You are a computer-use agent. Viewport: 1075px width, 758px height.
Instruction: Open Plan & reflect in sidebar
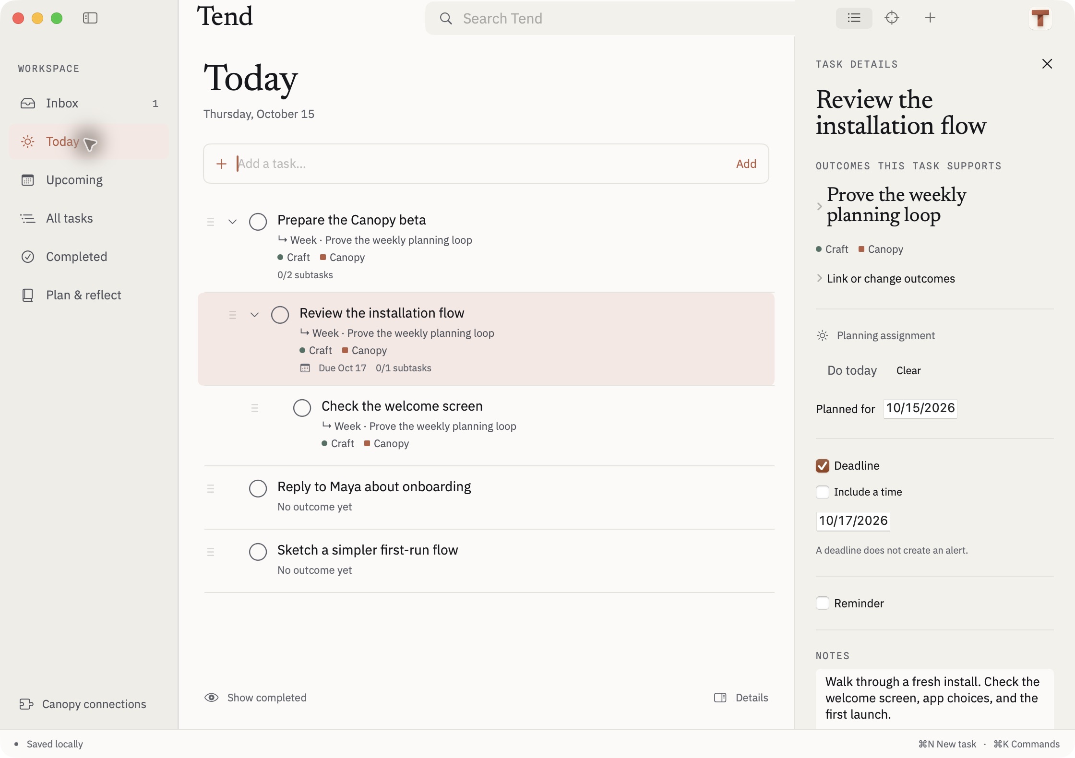89,295
